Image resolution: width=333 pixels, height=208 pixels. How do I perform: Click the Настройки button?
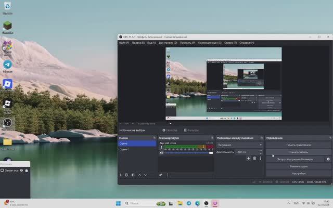click(x=299, y=173)
